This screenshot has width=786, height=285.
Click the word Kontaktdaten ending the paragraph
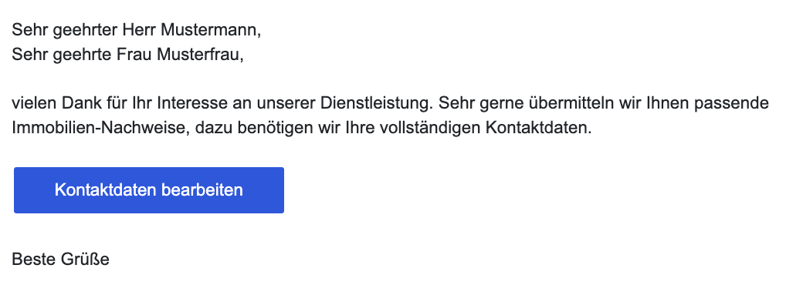click(x=538, y=128)
